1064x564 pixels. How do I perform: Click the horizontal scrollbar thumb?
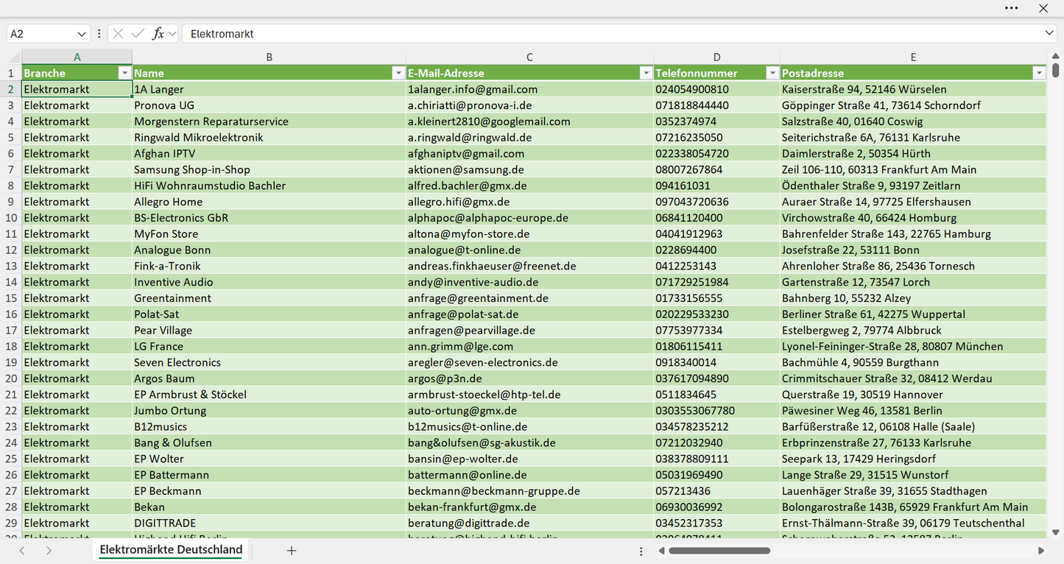click(718, 551)
